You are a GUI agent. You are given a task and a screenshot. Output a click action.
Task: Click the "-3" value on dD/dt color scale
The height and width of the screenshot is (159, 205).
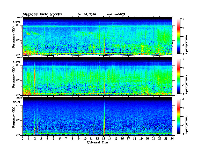(183, 68)
